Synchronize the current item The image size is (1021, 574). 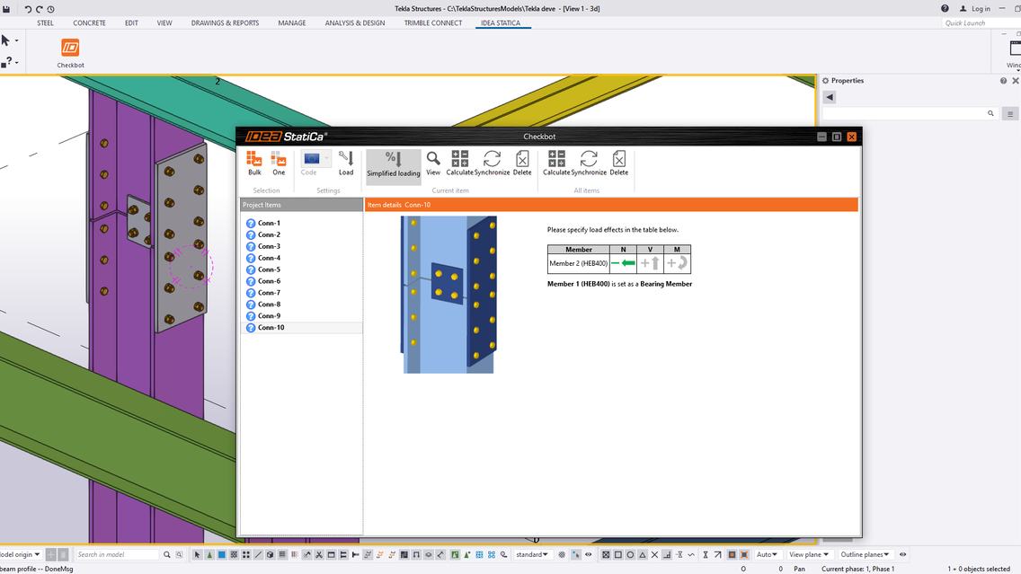[492, 163]
